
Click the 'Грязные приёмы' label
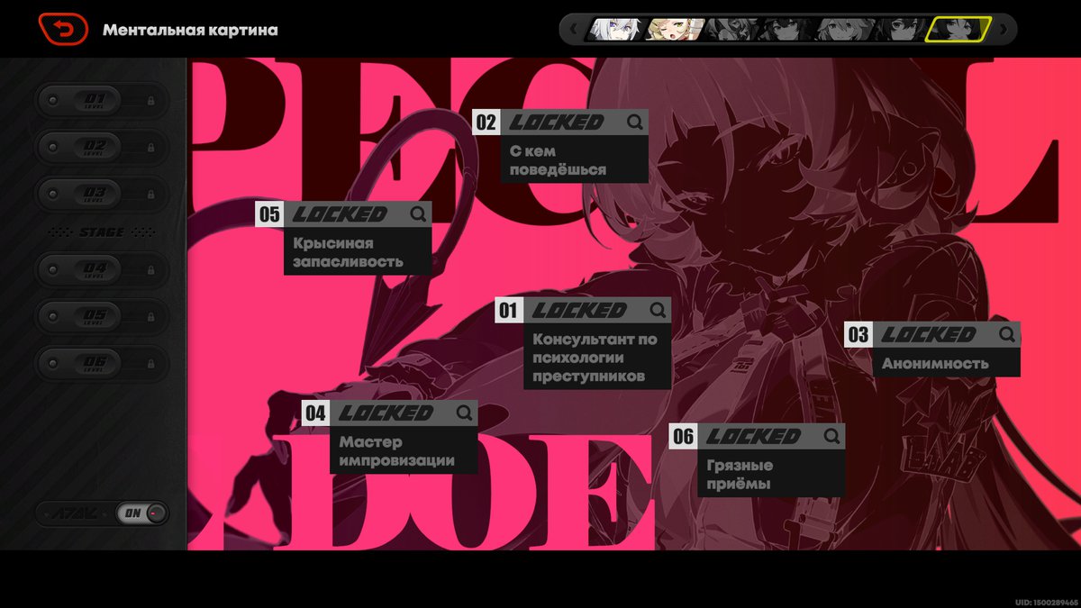pos(740,475)
